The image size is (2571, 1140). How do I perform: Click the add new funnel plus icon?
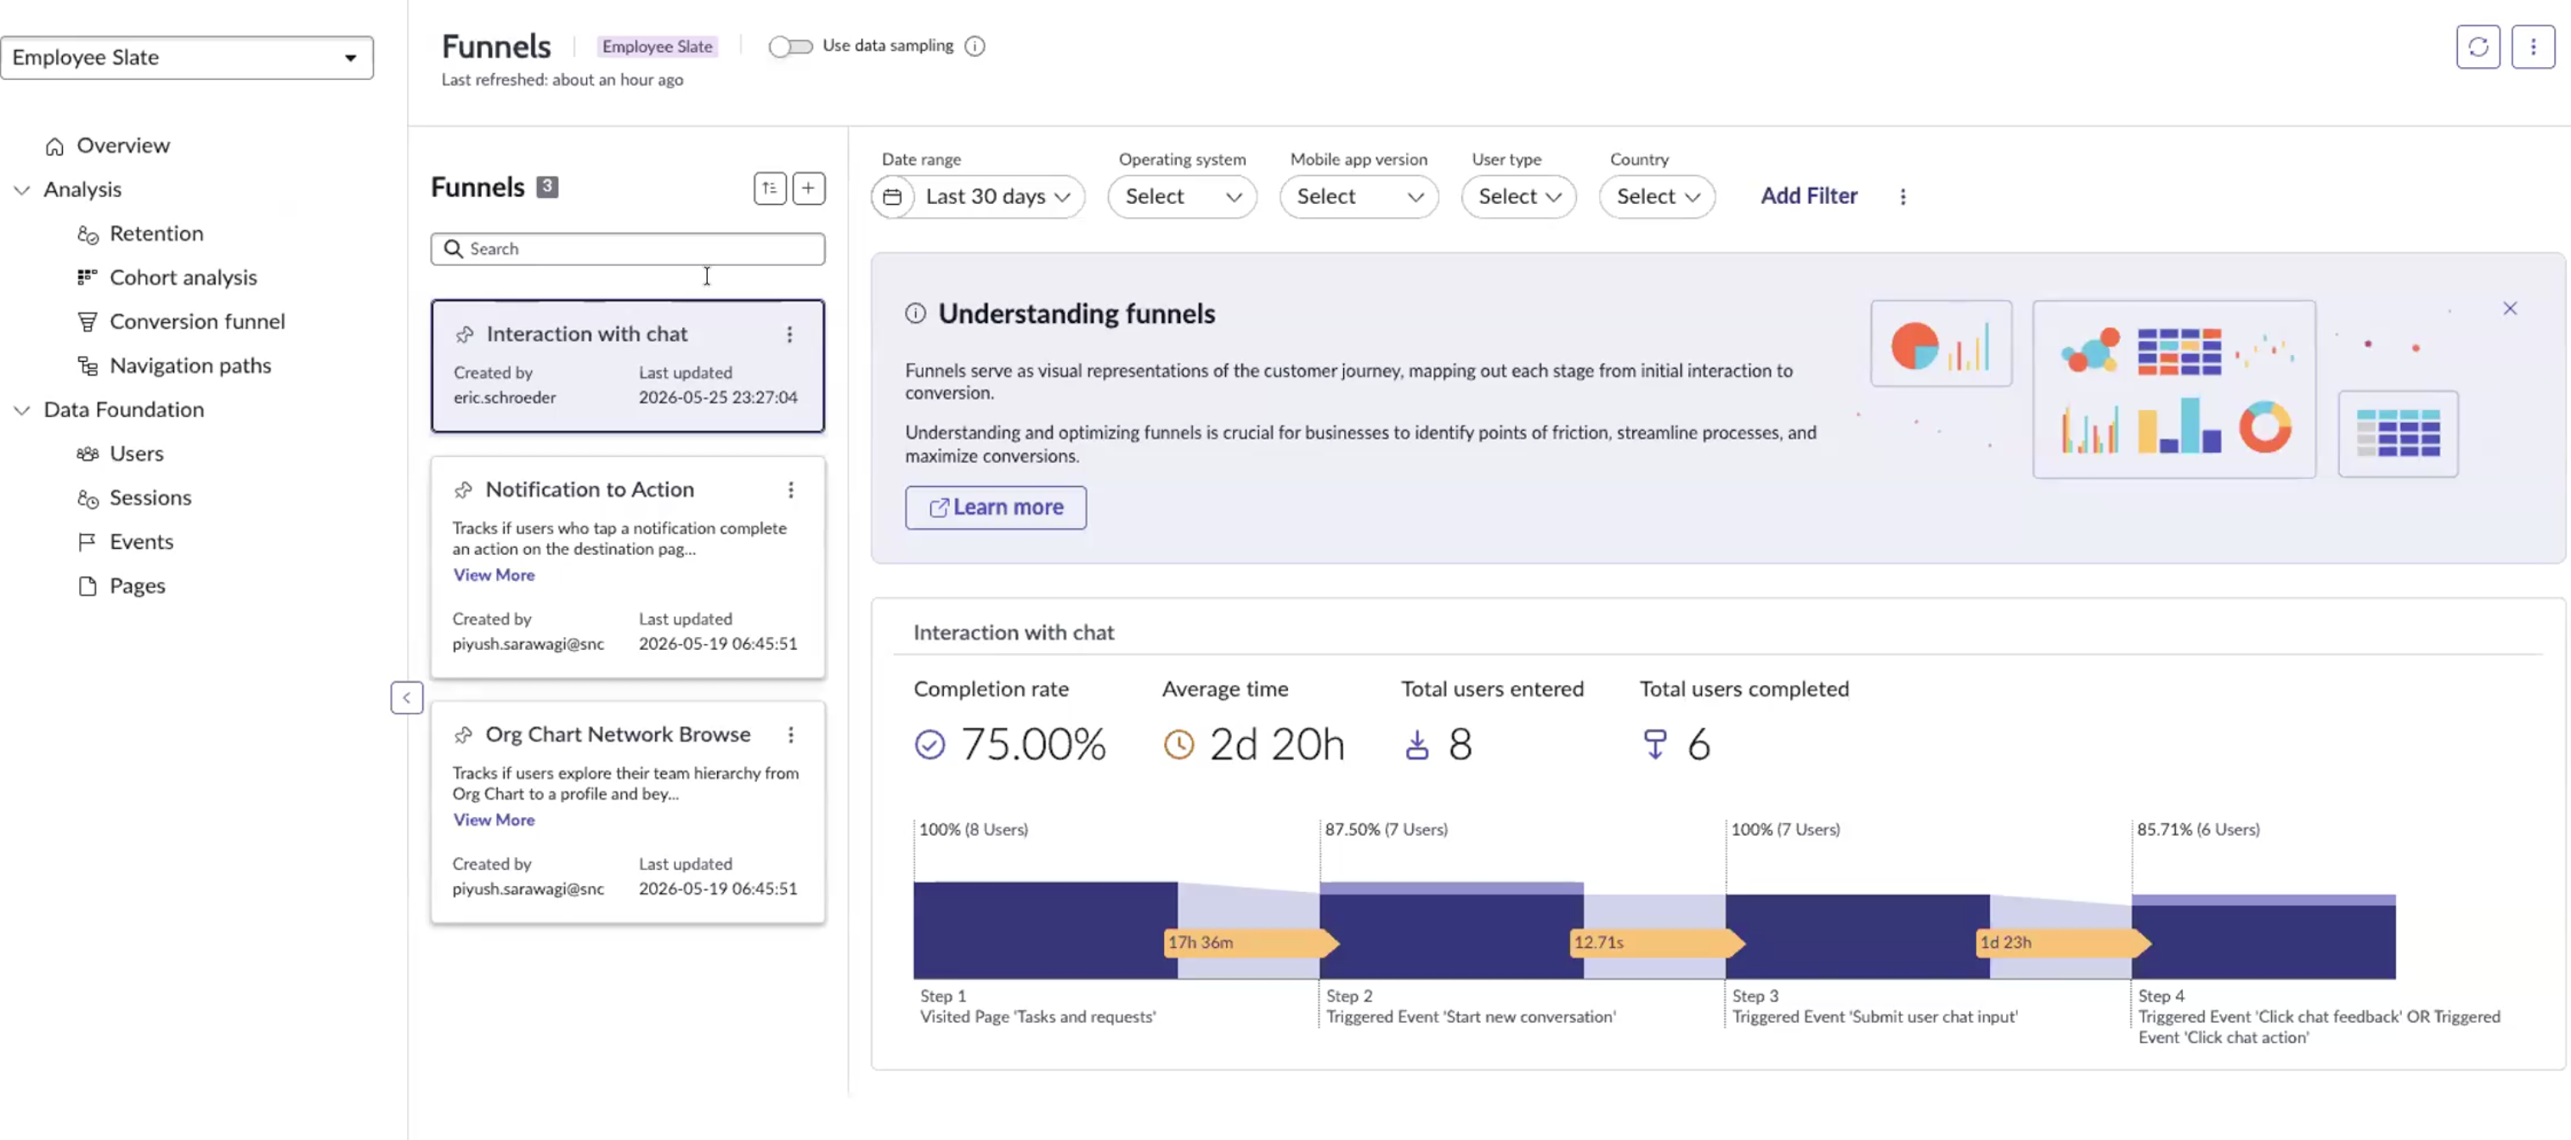(808, 188)
